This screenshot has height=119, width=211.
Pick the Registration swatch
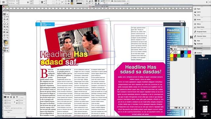(175, 52)
